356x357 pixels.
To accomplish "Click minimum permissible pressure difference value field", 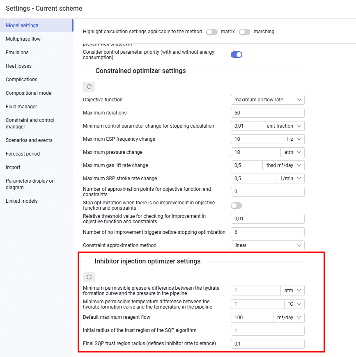I will click(256, 291).
